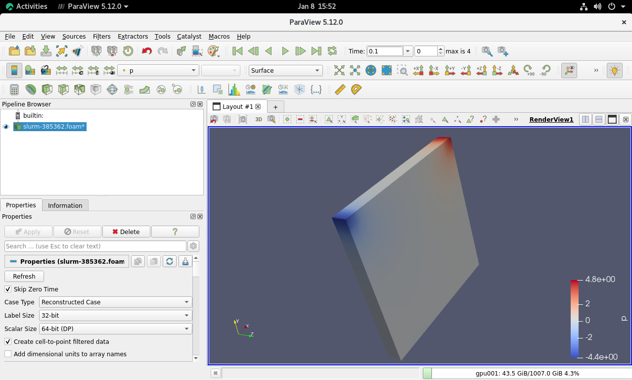Toggle the color legend visibility icon
632x380 pixels.
point(14,70)
